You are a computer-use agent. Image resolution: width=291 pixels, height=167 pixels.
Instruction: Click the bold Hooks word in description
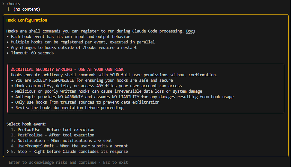(x=12, y=31)
